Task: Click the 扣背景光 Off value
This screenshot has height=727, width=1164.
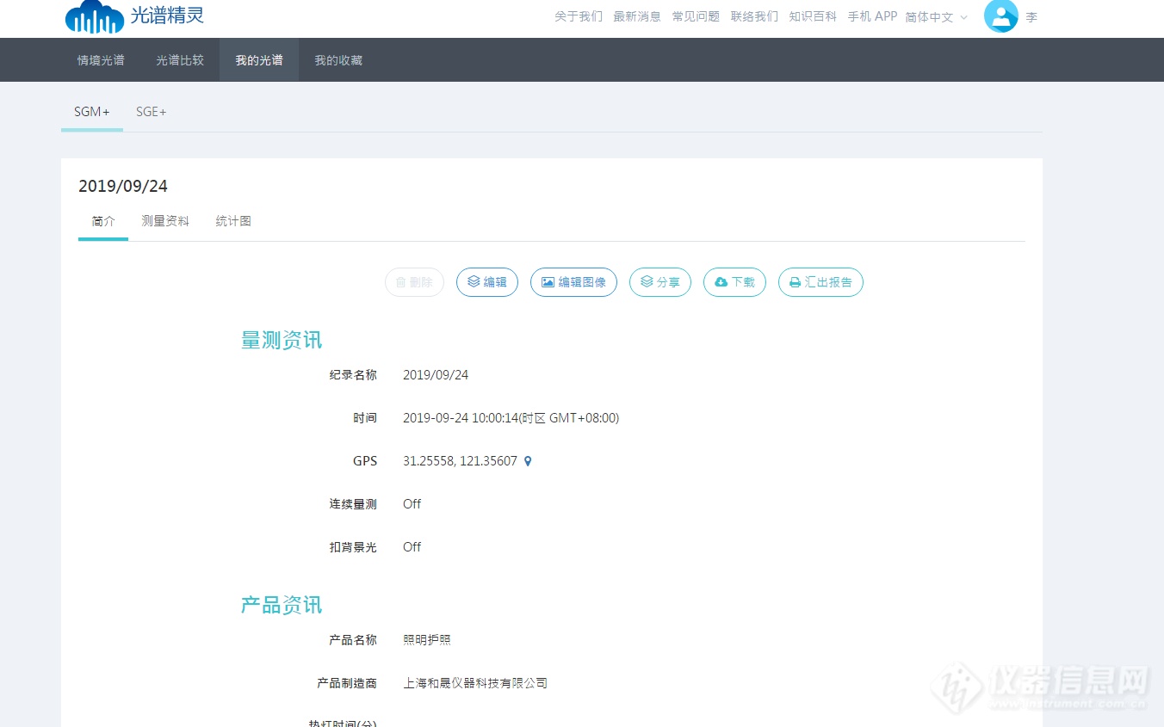Action: click(412, 547)
